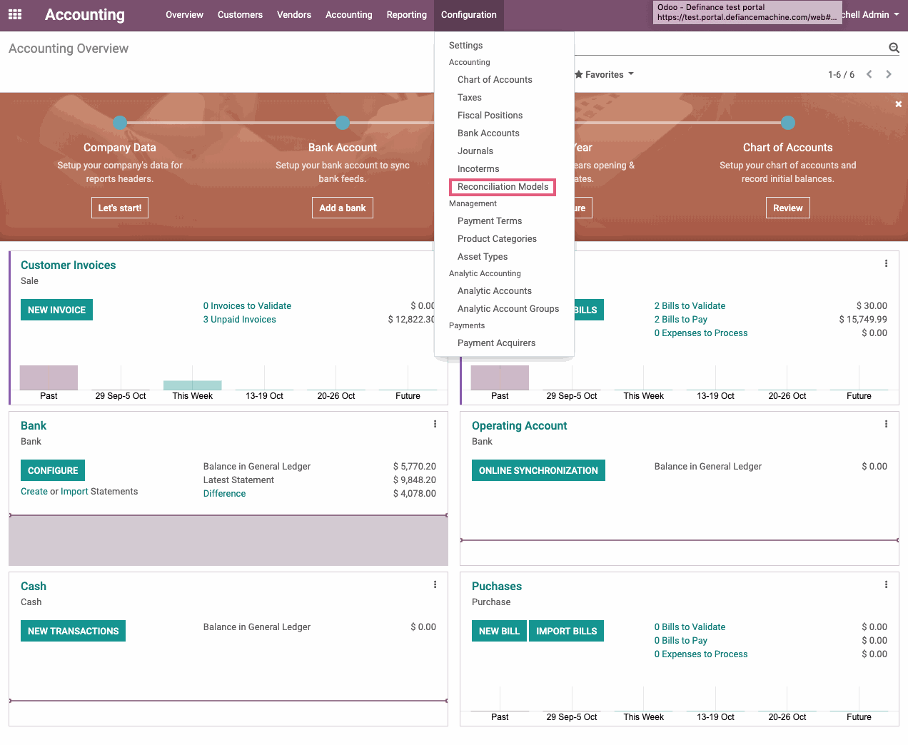Image resolution: width=908 pixels, height=745 pixels.
Task: Click NEW BILL button in Puchases card
Action: click(x=499, y=631)
